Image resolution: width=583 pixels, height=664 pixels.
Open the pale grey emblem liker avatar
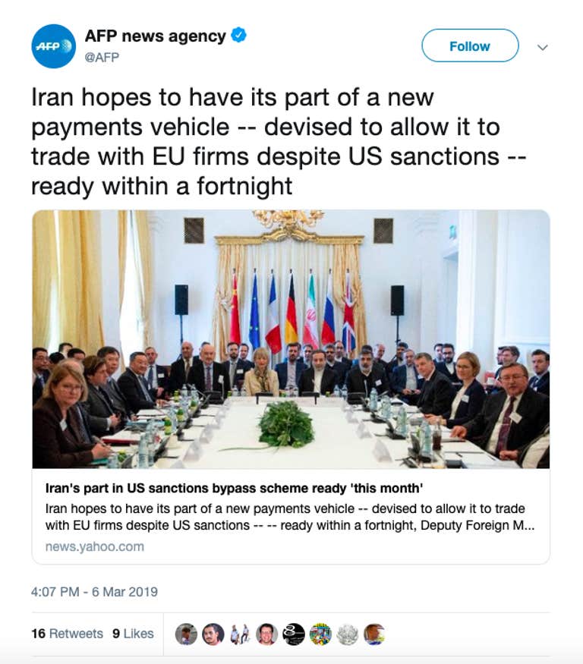(348, 634)
